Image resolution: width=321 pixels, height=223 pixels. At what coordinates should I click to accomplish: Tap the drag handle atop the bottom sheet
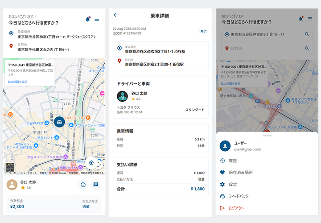point(267,136)
